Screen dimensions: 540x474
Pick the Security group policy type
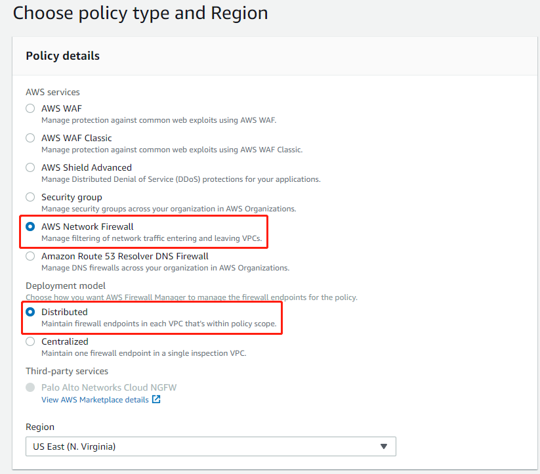click(30, 197)
